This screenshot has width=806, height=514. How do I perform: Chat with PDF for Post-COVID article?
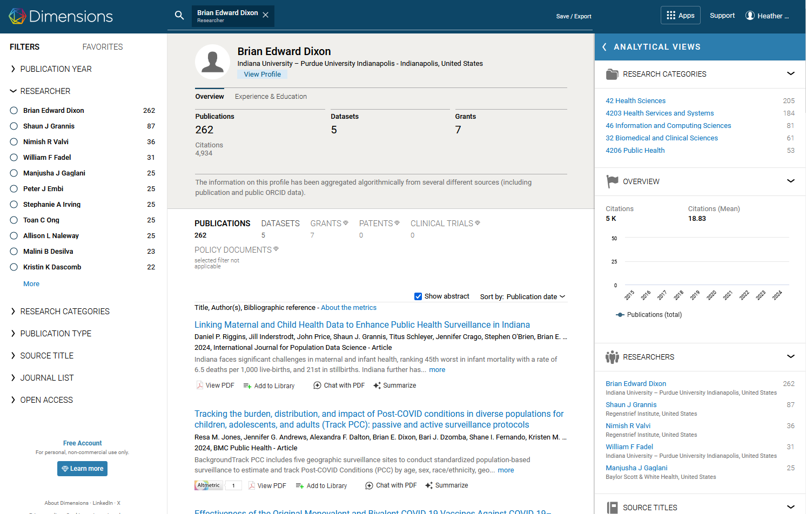(x=391, y=485)
